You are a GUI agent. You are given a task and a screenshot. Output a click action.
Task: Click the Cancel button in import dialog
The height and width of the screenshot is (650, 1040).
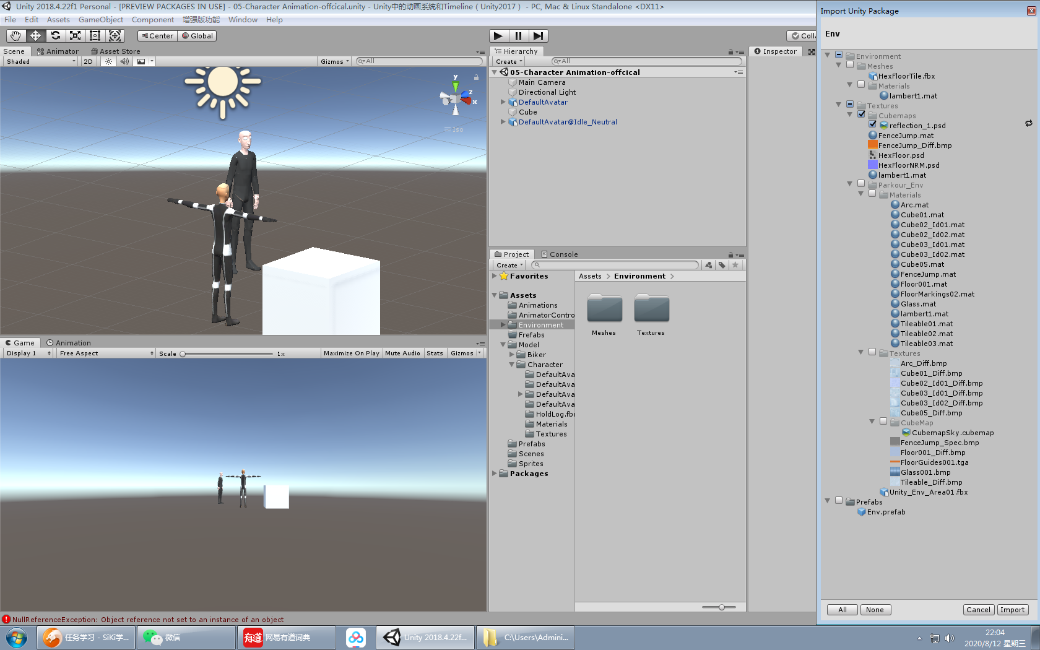click(979, 610)
